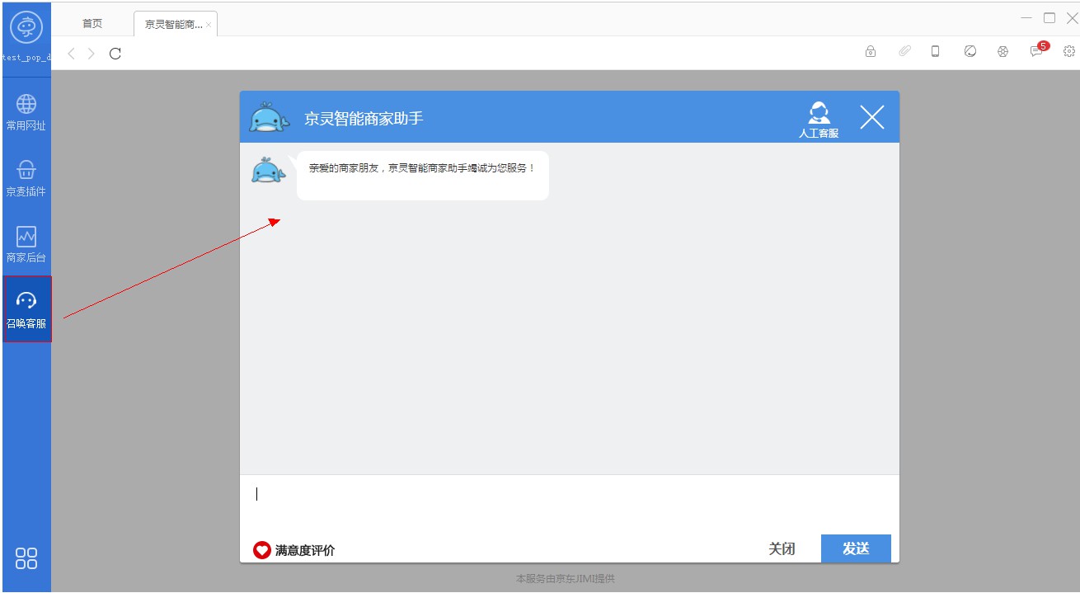This screenshot has height=593, width=1080.
Task: Close the chat dialog with the X icon
Action: pos(872,118)
